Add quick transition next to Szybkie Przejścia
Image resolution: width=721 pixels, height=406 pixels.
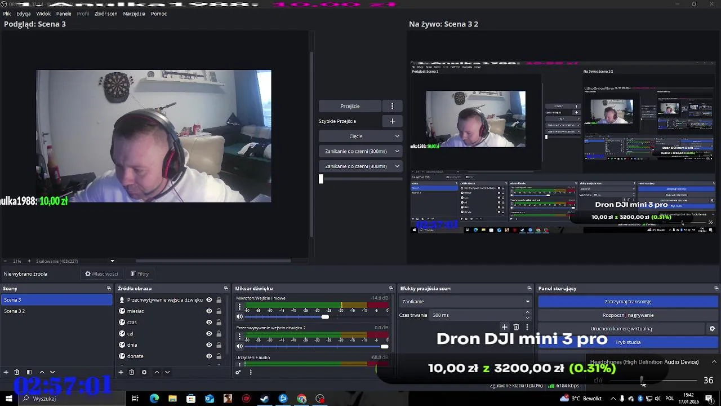[392, 121]
